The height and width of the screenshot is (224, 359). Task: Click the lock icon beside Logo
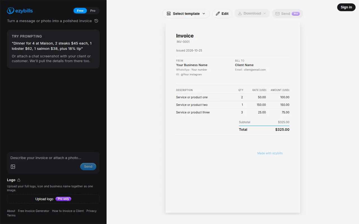click(x=19, y=180)
